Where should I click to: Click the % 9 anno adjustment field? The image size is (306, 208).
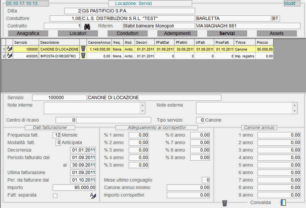[200, 158]
